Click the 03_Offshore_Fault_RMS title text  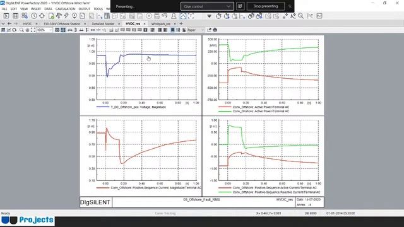[x=201, y=199]
